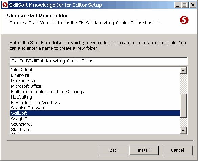Screen dimensions: 198x161
Task: Go back with the Back button
Action: point(114,150)
